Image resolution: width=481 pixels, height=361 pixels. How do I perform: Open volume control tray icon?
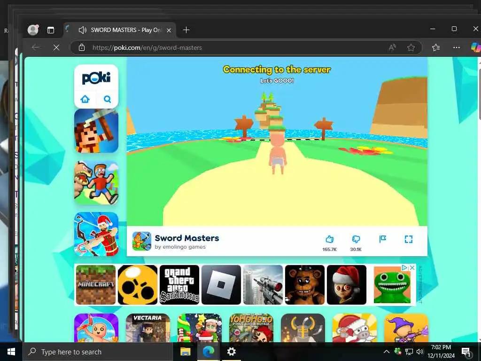pos(419,352)
